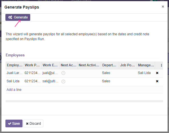The image size is (169, 133).
Task: Save the payslip wizard
Action: [x=14, y=123]
